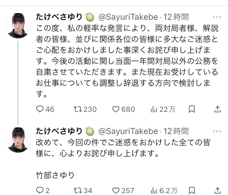Open more options for first tweet
Screen dimensions: 228x195
coord(217,17)
